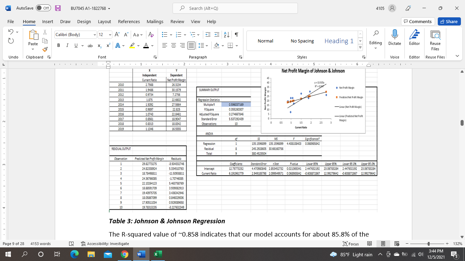Click the Share button

pos(449,21)
